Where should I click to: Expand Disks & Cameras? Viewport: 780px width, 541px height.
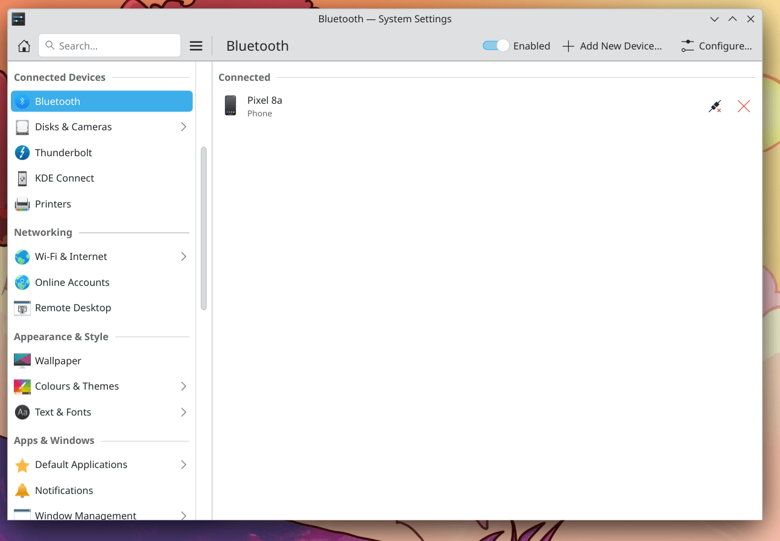183,127
